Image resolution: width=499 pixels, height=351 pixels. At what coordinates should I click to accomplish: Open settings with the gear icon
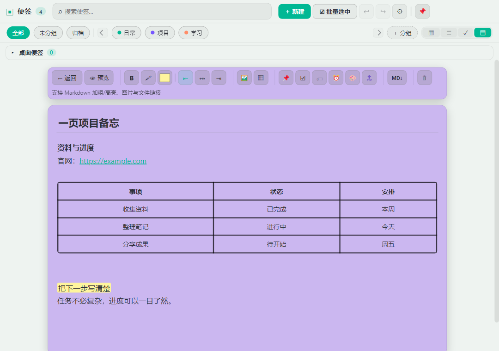click(400, 12)
